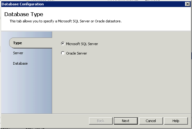Image resolution: width=192 pixels, height=129 pixels.
Task: Switch to the Server tab
Action: tap(18, 53)
